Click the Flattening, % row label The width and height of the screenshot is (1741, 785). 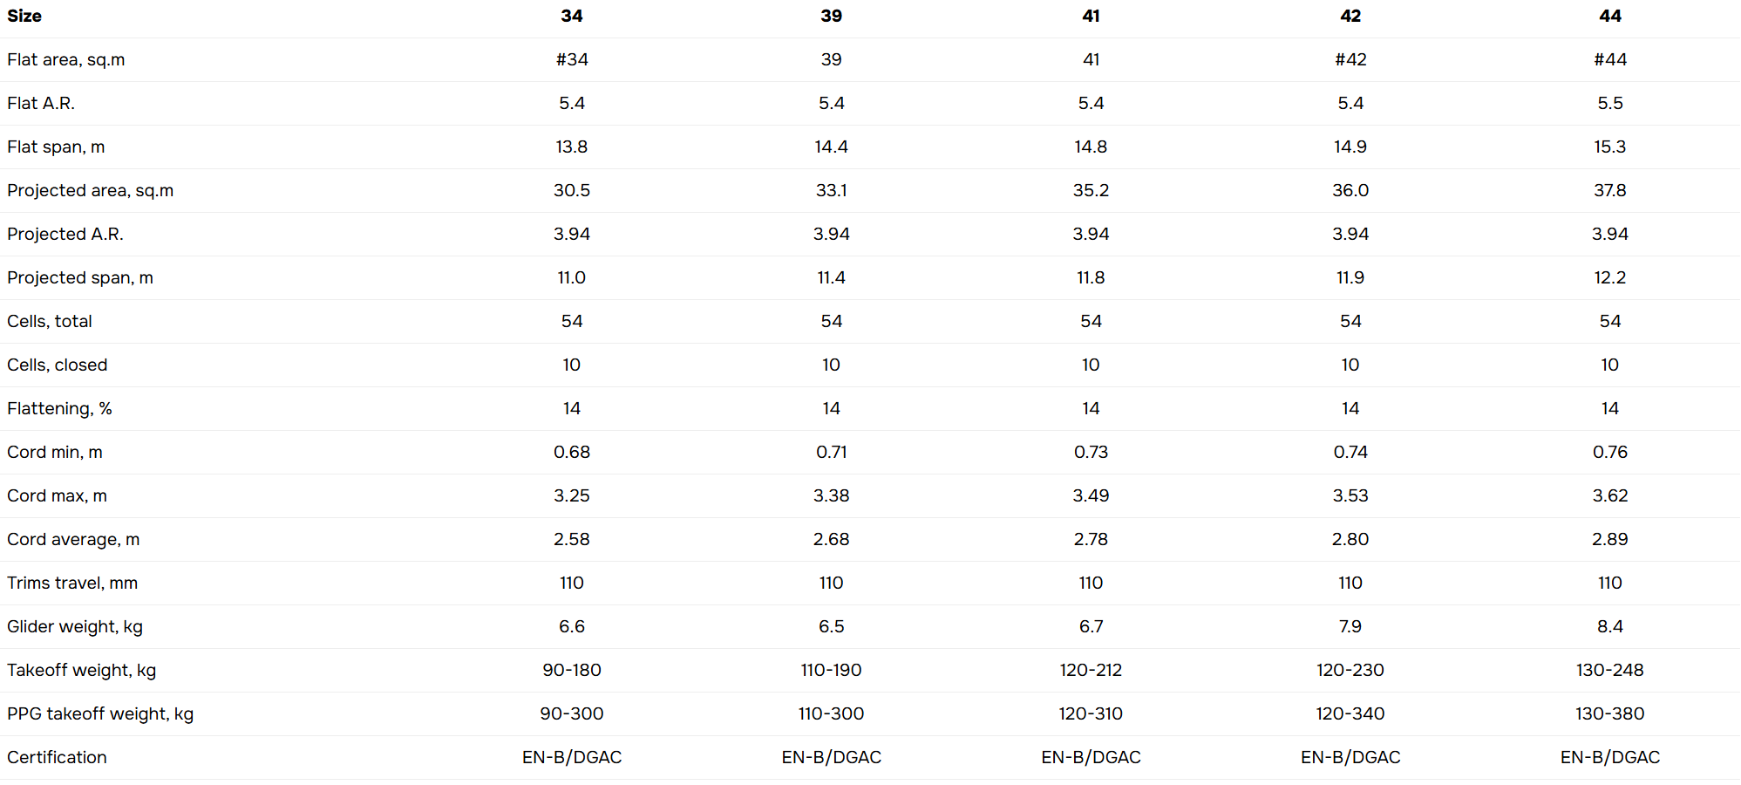click(59, 408)
